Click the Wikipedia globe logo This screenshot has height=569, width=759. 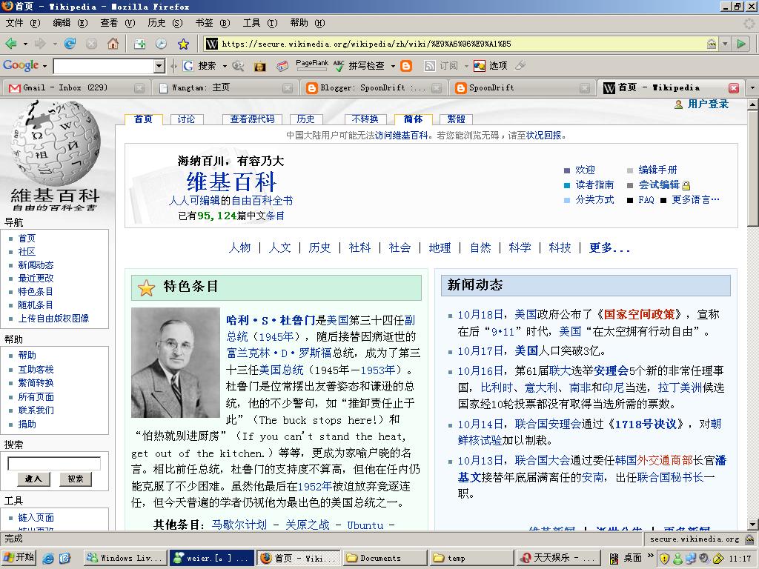55,144
